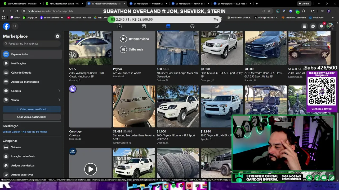Go to Facebook Home feed icon
Image resolution: width=339 pixels, height=190 pixels.
point(119,26)
